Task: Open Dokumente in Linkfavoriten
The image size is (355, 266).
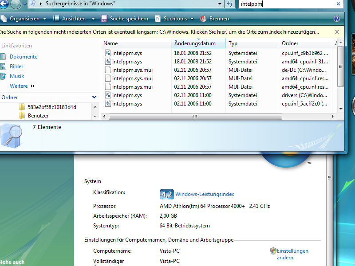Action: (24, 57)
